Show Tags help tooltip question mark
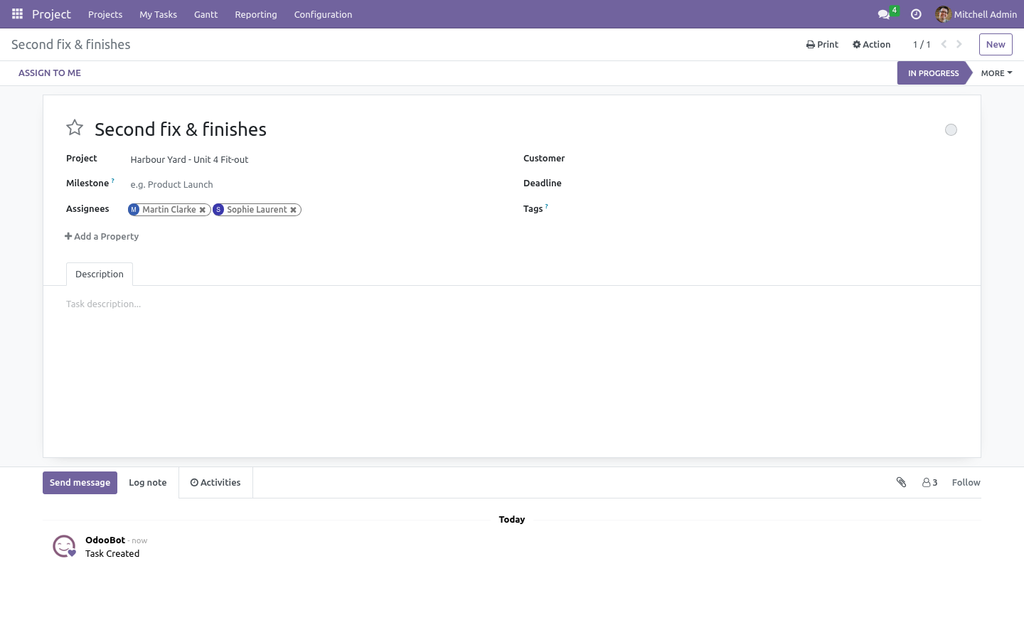The height and width of the screenshot is (640, 1024). (x=546, y=206)
